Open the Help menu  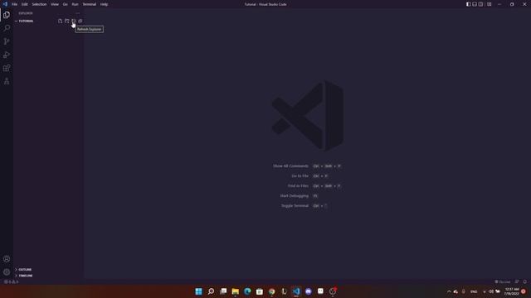tap(104, 4)
